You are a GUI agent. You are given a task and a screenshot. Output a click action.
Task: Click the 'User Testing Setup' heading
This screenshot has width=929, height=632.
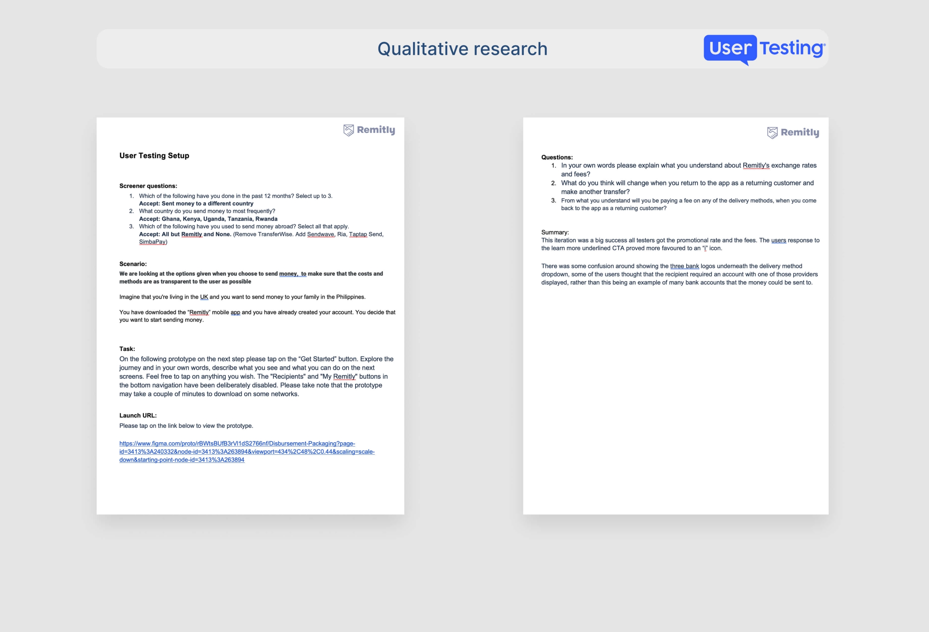[154, 155]
